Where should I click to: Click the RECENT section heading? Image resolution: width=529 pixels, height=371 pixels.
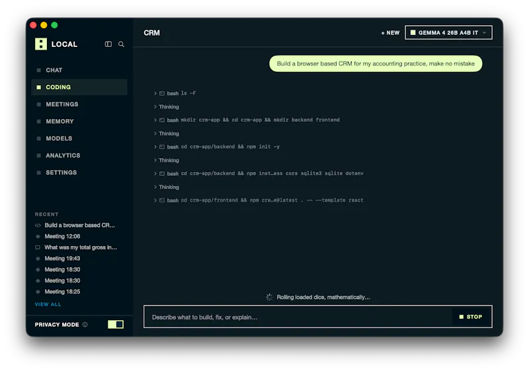click(46, 214)
